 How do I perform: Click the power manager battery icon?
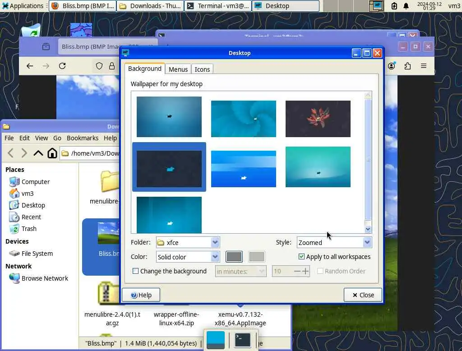(394, 5)
